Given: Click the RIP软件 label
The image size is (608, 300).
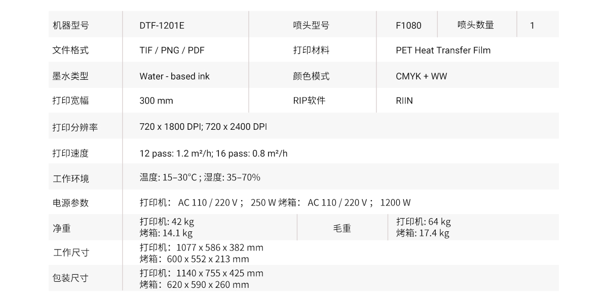Looking at the screenshot, I should (309, 101).
